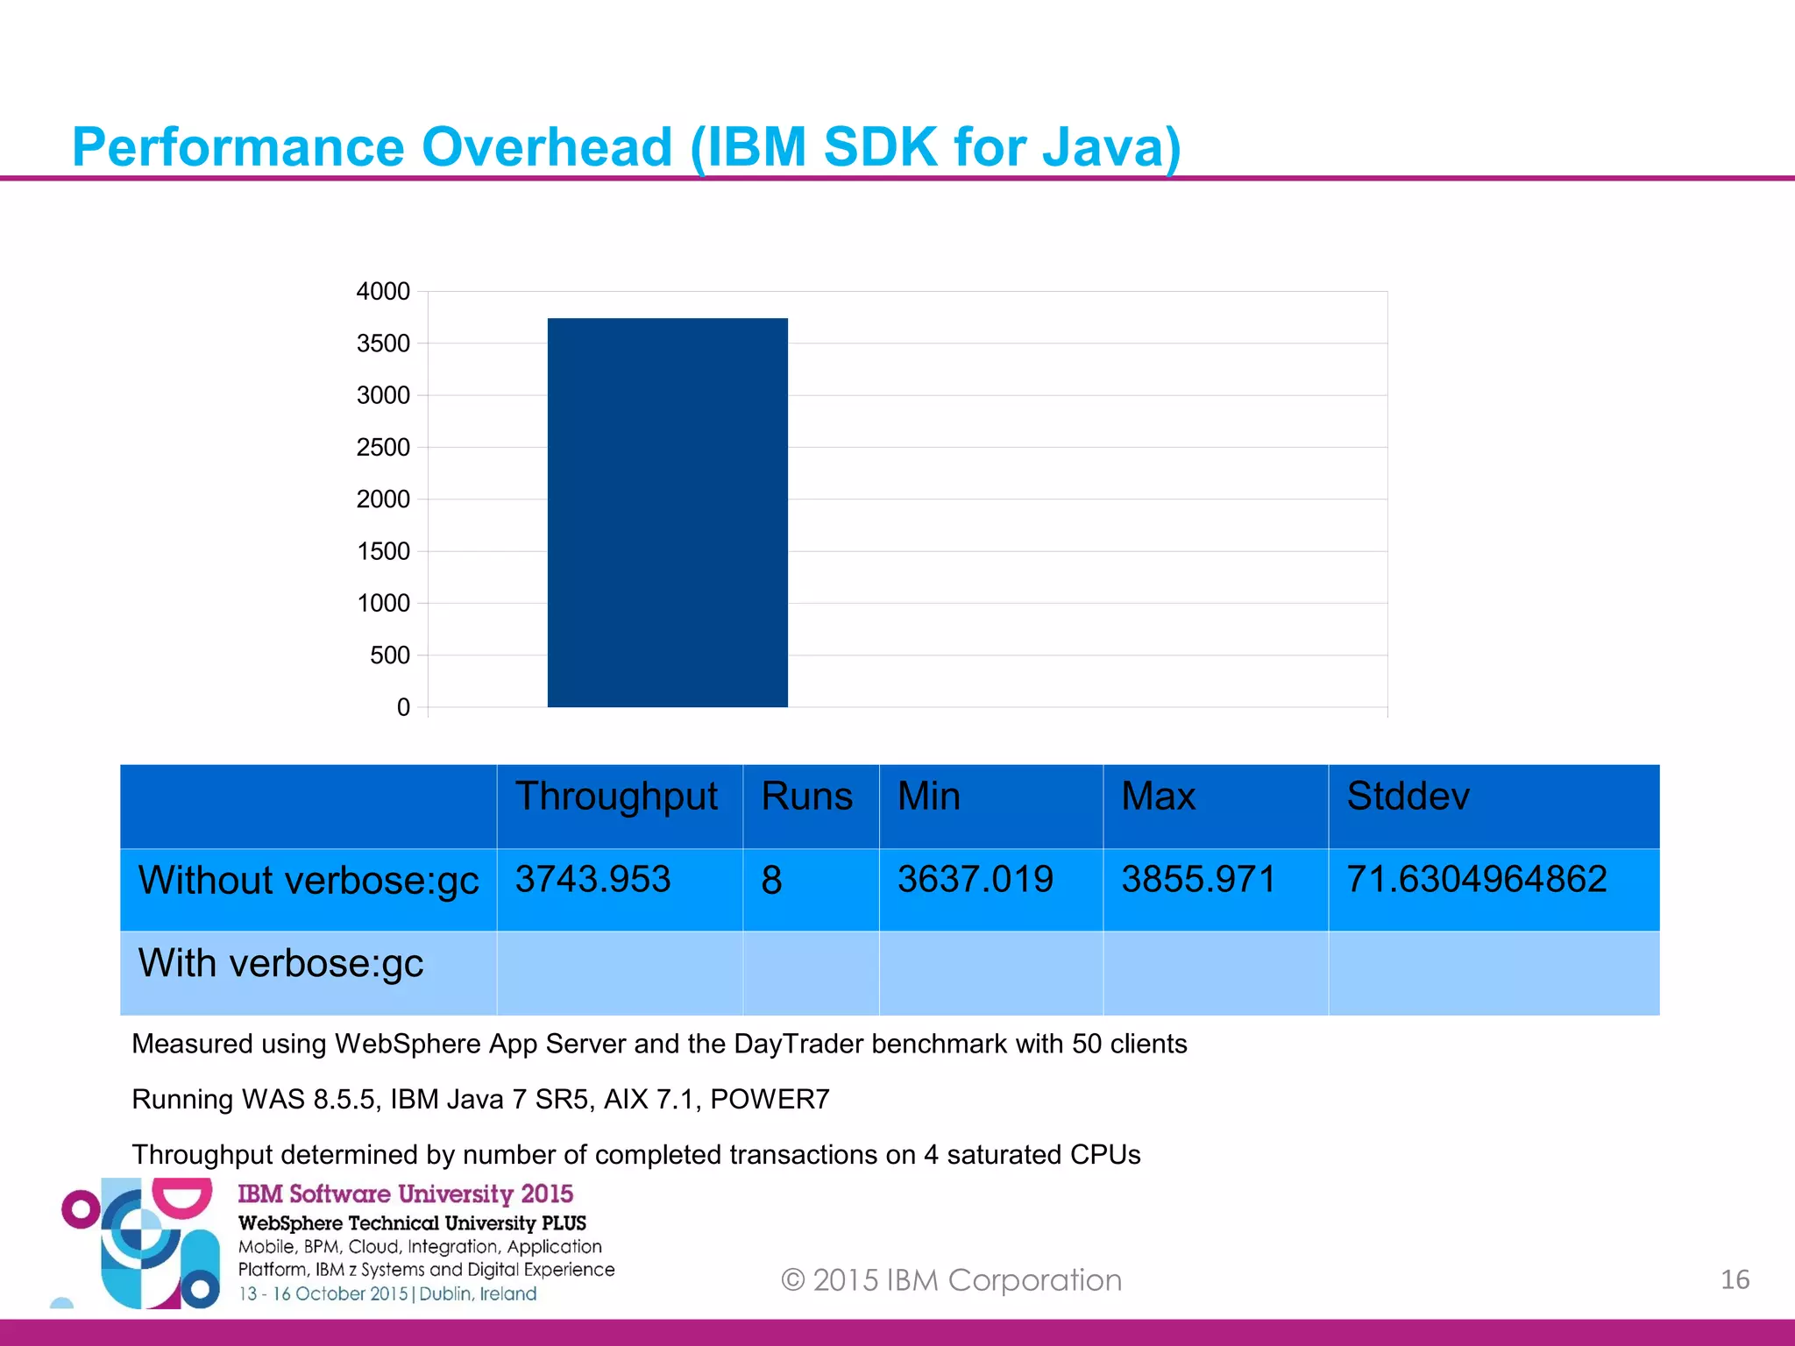1795x1346 pixels.
Task: Click the DayTrader benchmark footnote text
Action: pos(659,1044)
